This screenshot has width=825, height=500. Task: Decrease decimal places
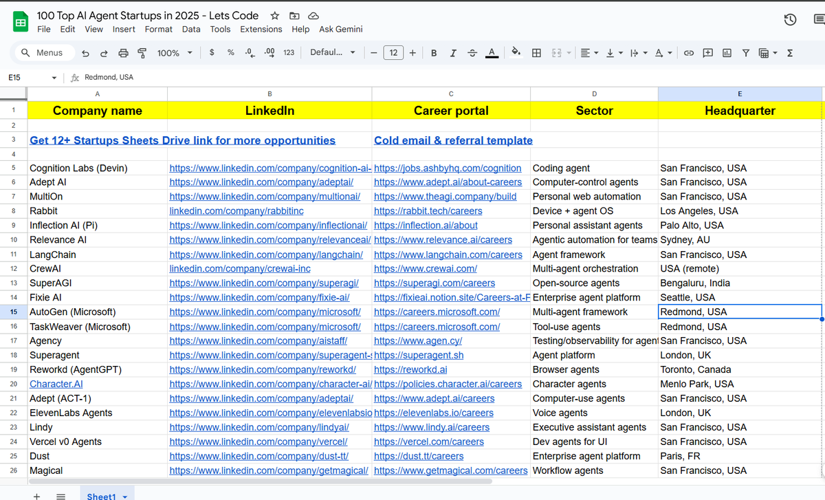[250, 52]
